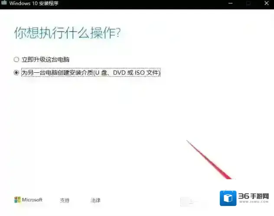Select the 立即升级这台电脑 radio button

click(x=16, y=59)
